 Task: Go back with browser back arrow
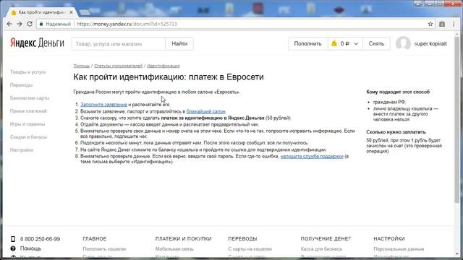(x=9, y=24)
